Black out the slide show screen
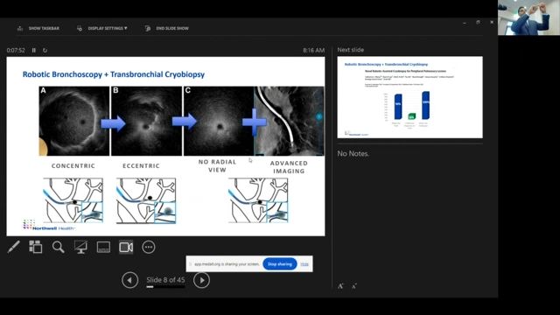Screen dimensions: 560x315 coord(80,247)
